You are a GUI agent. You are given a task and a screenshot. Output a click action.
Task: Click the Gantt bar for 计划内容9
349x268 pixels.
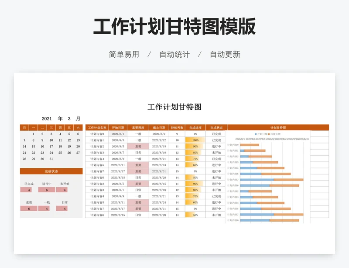point(250,145)
